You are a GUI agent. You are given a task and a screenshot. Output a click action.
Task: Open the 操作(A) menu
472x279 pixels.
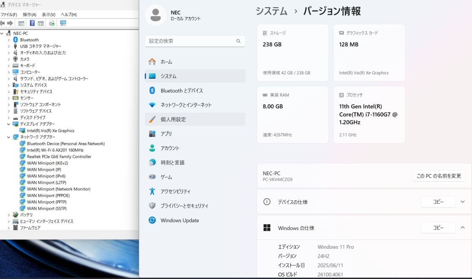[x=29, y=14]
